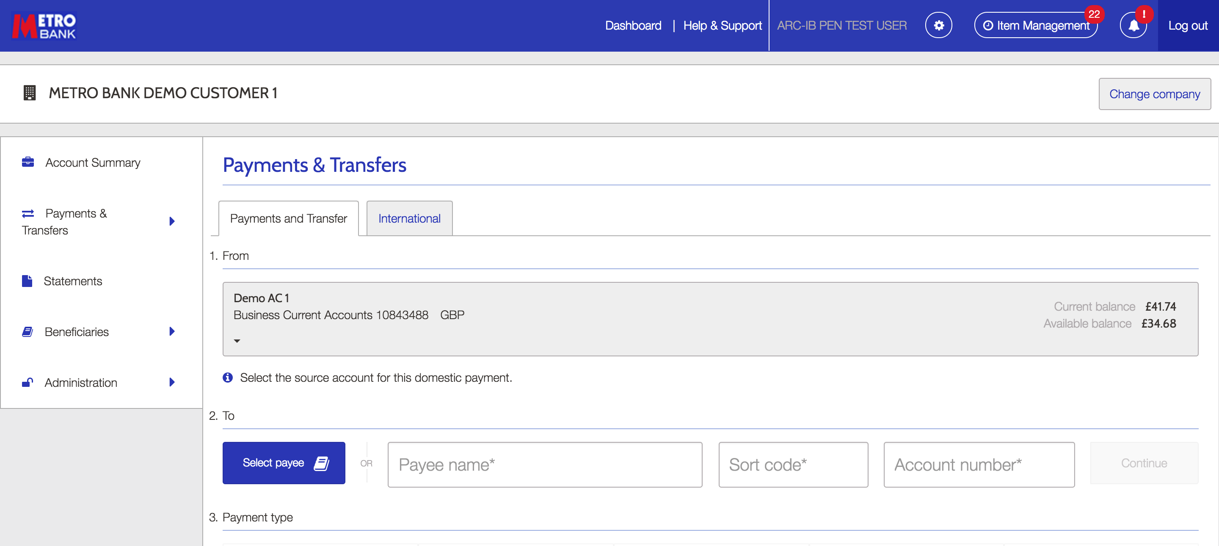Click the address book icon in Select payee
The width and height of the screenshot is (1219, 546).
321,463
